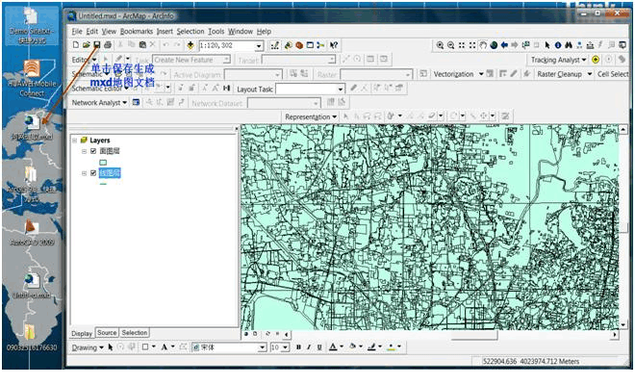
Task: Open the Raster Cleanup dropdown menu
Action: (565, 74)
